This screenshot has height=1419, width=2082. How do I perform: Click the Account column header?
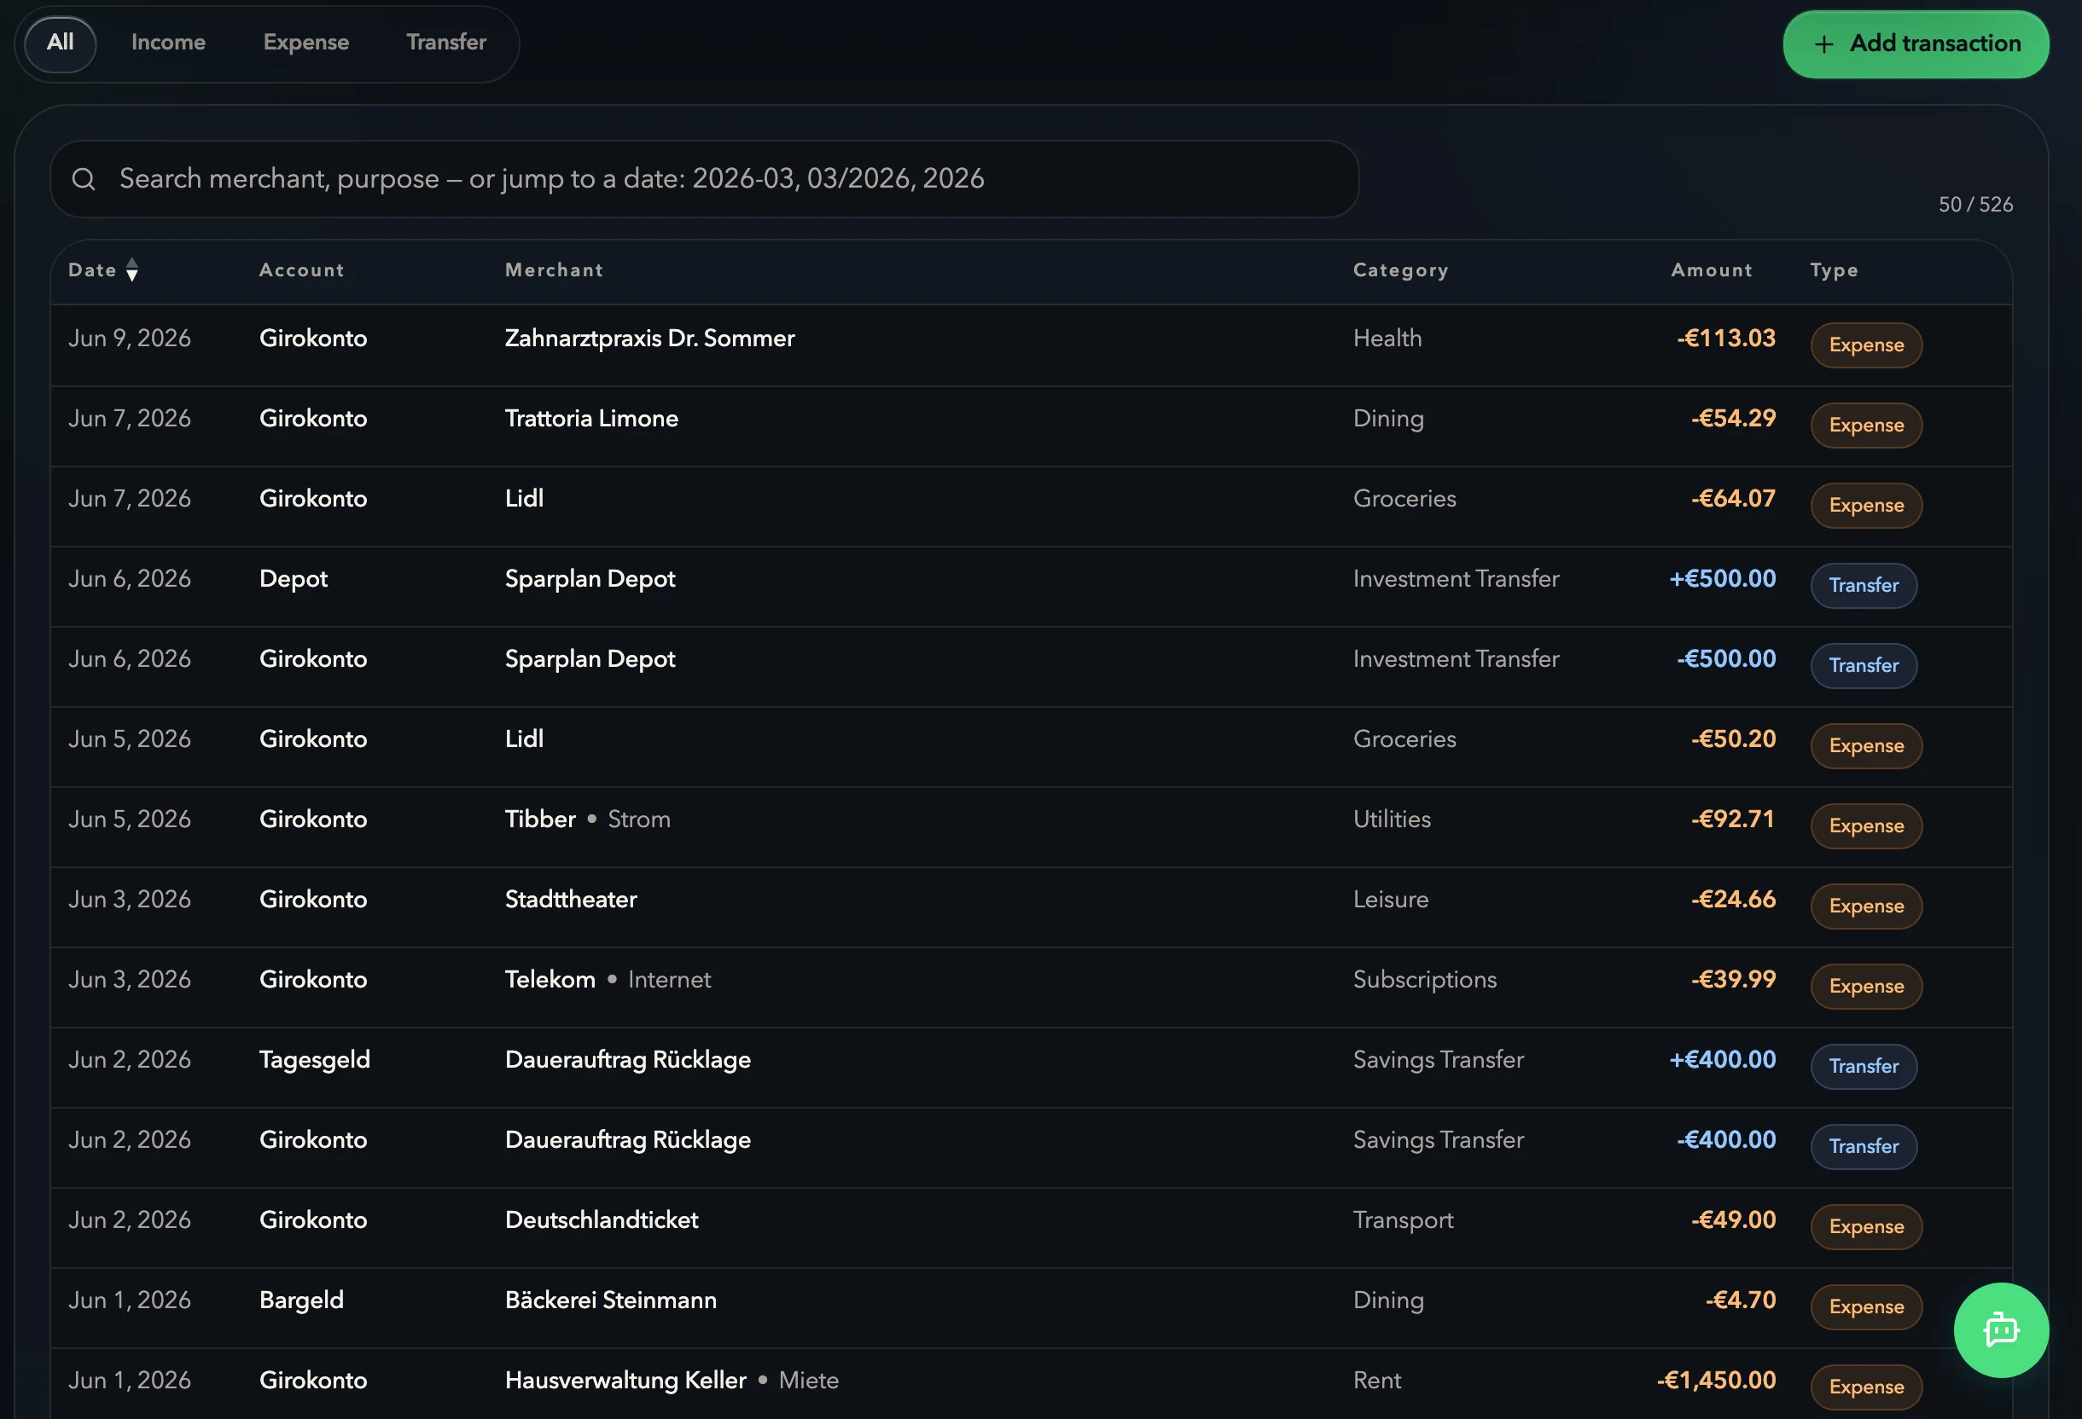click(302, 269)
